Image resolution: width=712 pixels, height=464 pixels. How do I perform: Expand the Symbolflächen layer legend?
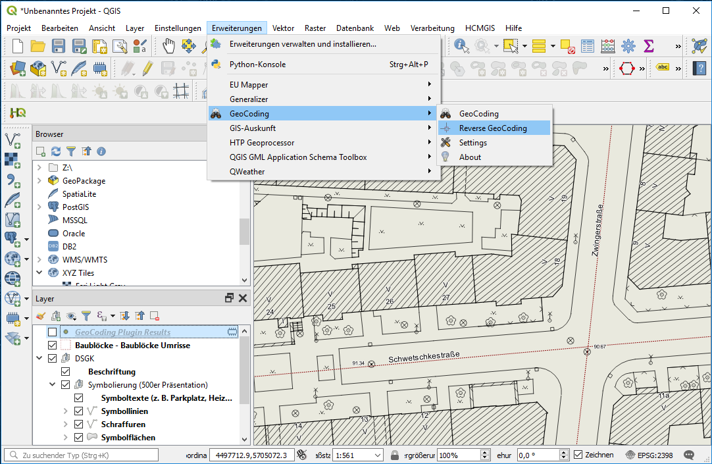point(65,437)
